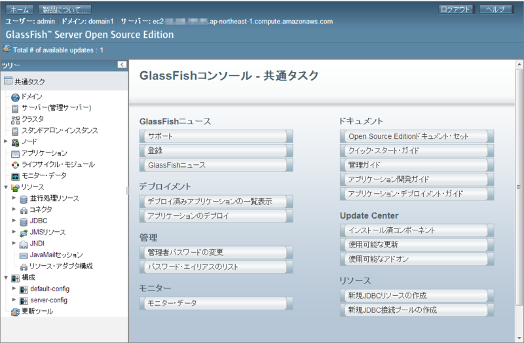Expand the JNDI tree node
The height and width of the screenshot is (343, 524).
coord(14,243)
